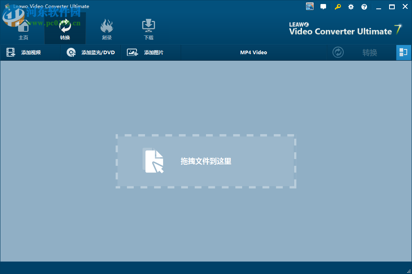Click the yellow key registration icon
Viewport: 412px width, 274px height.
[338, 6]
